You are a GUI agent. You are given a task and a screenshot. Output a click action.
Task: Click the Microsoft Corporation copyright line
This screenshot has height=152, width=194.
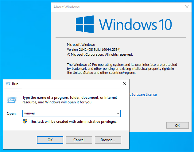[100, 54]
